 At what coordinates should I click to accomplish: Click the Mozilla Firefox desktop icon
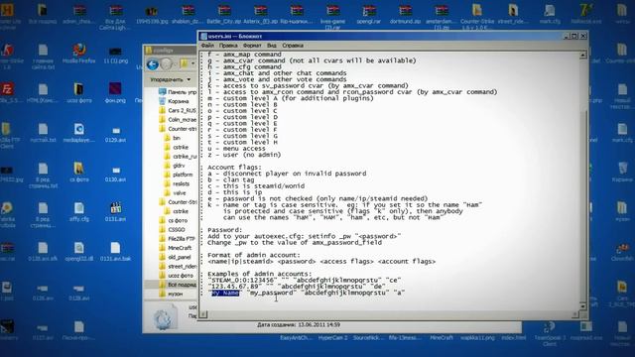79,54
